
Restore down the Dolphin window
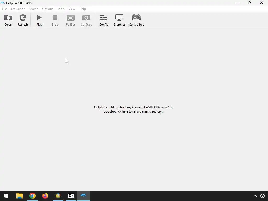pos(249,3)
